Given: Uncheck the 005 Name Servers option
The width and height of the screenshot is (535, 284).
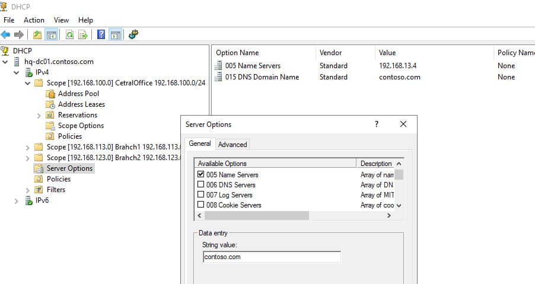Looking at the screenshot, I should tap(201, 175).
